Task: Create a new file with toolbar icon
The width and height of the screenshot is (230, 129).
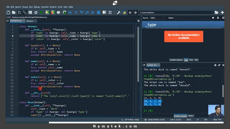Action: coord(8,13)
